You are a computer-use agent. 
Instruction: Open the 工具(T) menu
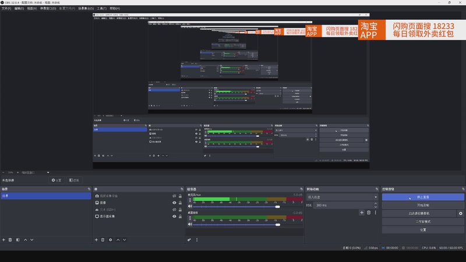(x=101, y=8)
